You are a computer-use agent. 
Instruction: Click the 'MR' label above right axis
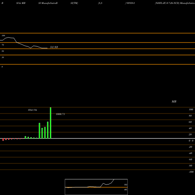pos(174,101)
